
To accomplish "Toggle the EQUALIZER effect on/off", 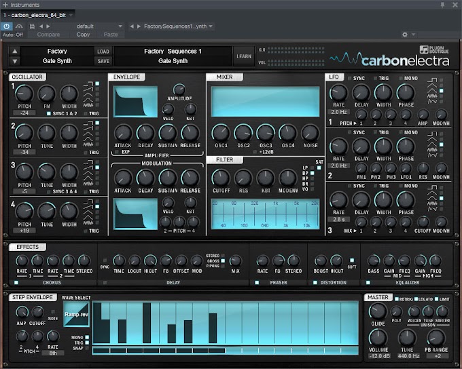I will point(368,282).
